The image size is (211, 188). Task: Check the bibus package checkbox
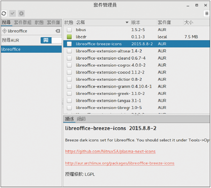69,30
